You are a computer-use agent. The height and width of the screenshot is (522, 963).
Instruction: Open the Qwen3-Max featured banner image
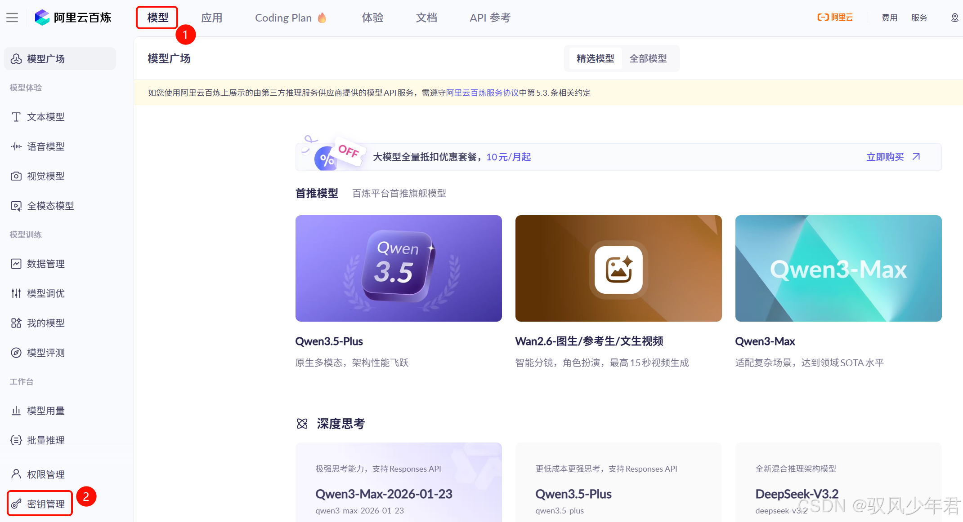(x=838, y=268)
